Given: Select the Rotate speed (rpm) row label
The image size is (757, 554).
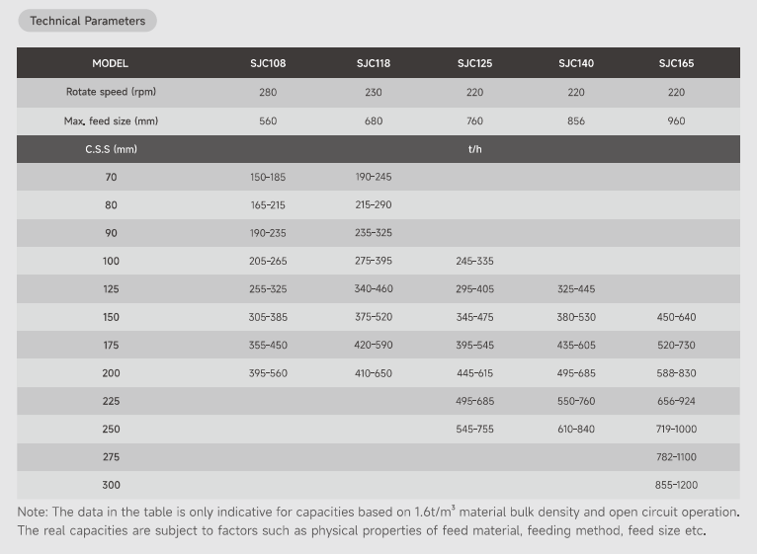Looking at the screenshot, I should click(111, 92).
